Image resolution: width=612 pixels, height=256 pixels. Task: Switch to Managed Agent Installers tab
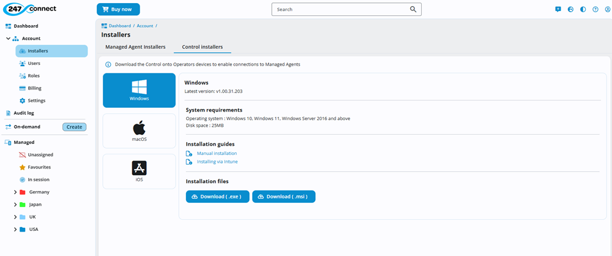[135, 47]
